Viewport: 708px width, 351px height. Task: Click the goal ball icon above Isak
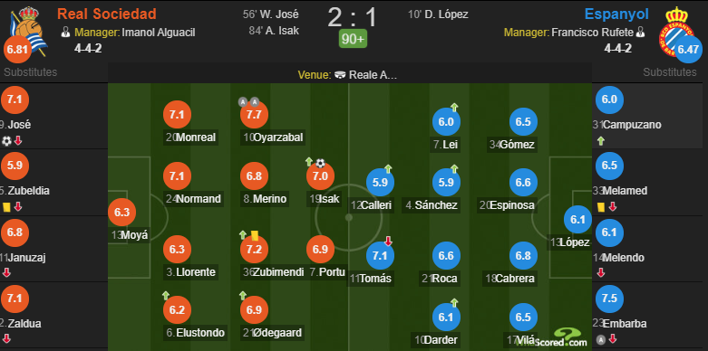click(x=320, y=163)
